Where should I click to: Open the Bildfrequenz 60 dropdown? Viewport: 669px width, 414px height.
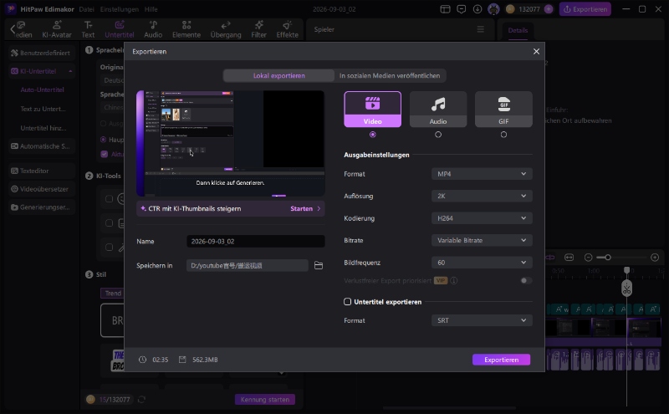click(482, 263)
